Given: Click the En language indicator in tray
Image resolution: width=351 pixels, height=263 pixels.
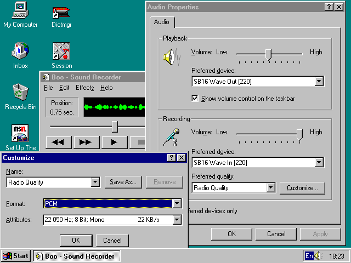Looking at the screenshot, I should click(309, 256).
